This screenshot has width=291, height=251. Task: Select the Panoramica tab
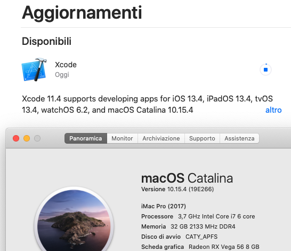[x=86, y=138]
